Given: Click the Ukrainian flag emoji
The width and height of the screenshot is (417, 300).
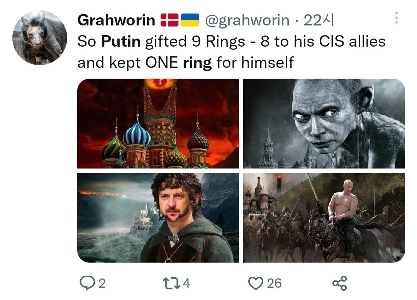Looking at the screenshot, I should click(x=190, y=20).
